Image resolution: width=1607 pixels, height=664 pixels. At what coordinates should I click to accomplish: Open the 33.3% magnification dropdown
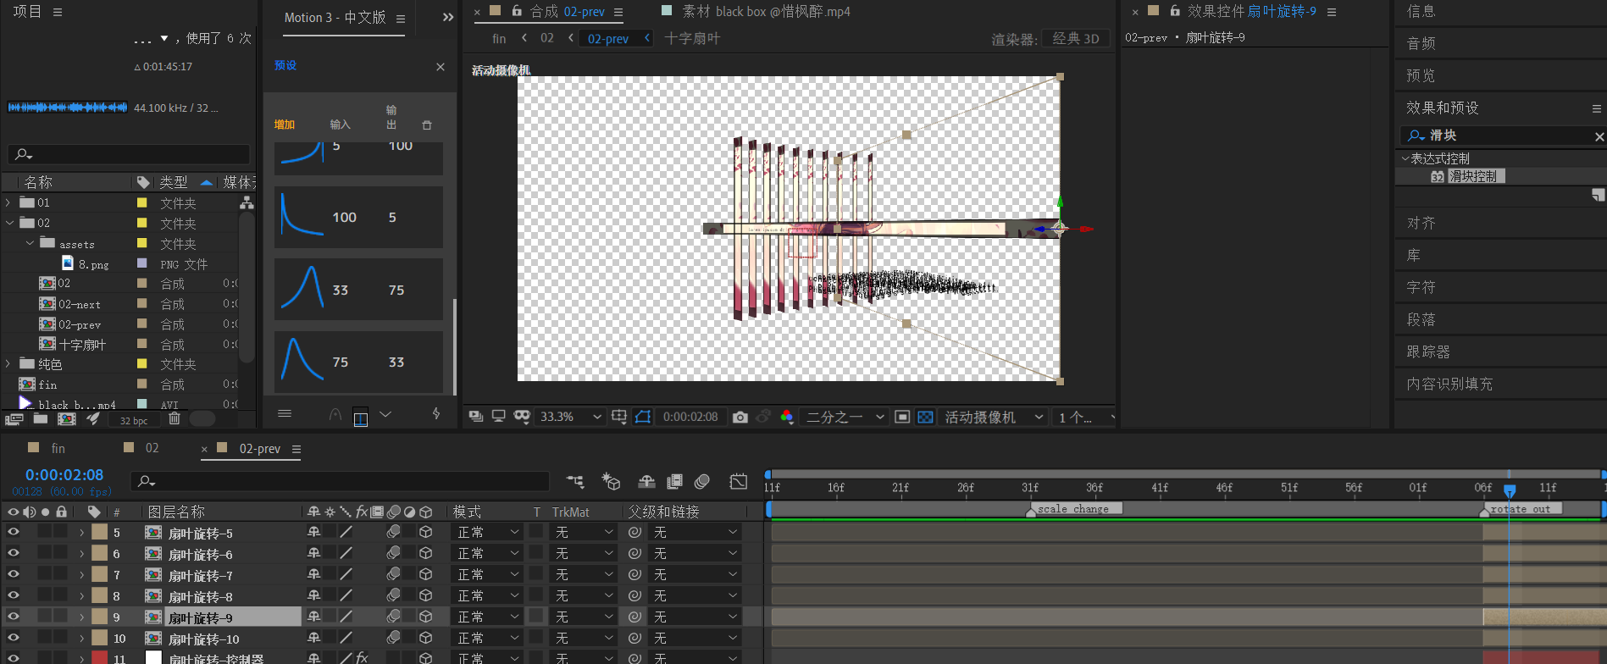(571, 417)
